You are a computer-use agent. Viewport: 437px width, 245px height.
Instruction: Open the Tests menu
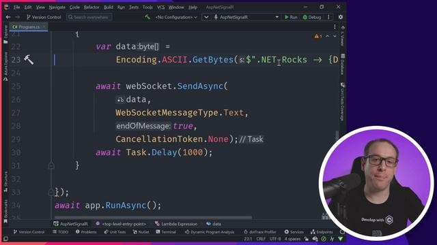coord(134,7)
